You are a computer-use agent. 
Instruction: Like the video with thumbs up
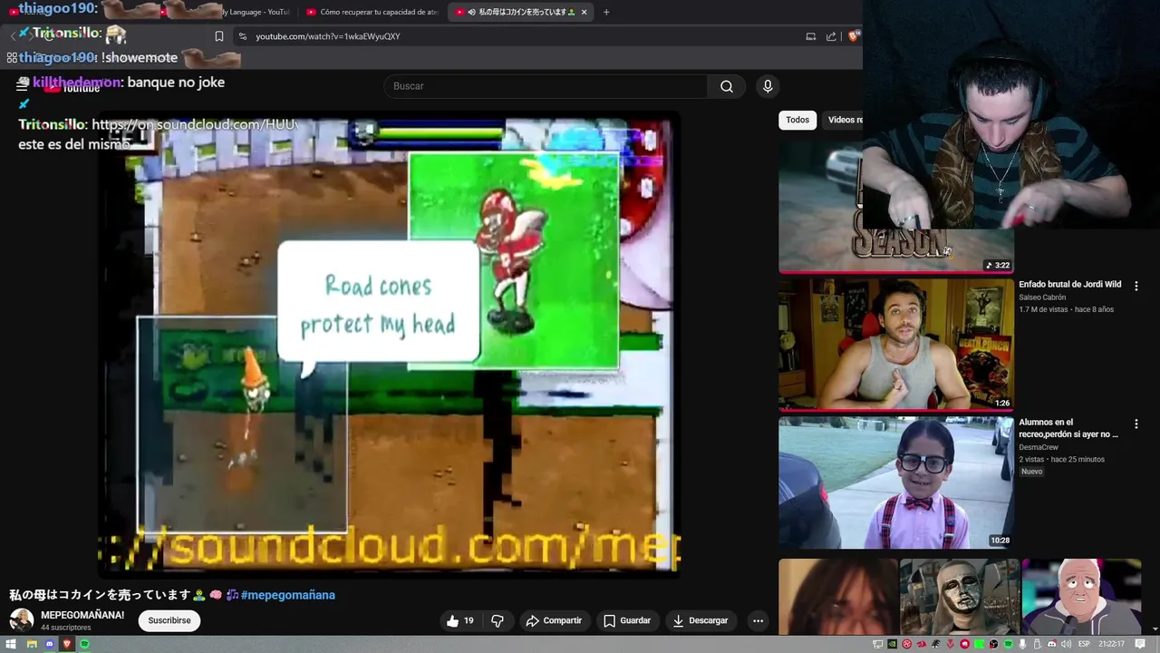point(452,620)
